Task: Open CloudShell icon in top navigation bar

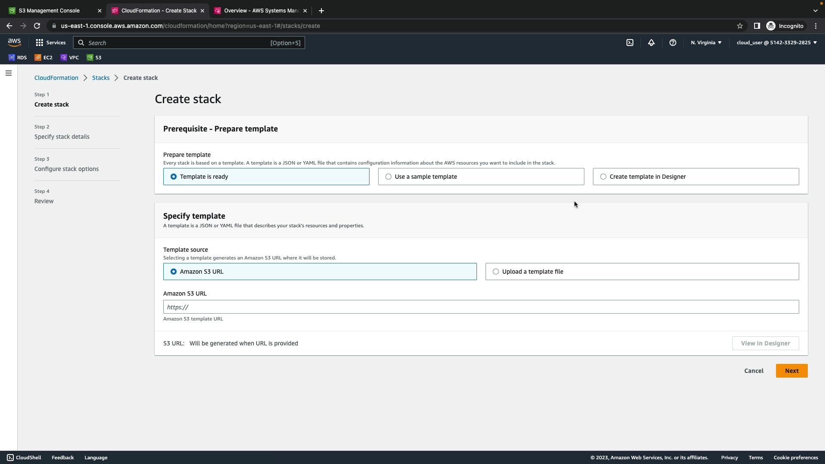Action: [x=629, y=43]
